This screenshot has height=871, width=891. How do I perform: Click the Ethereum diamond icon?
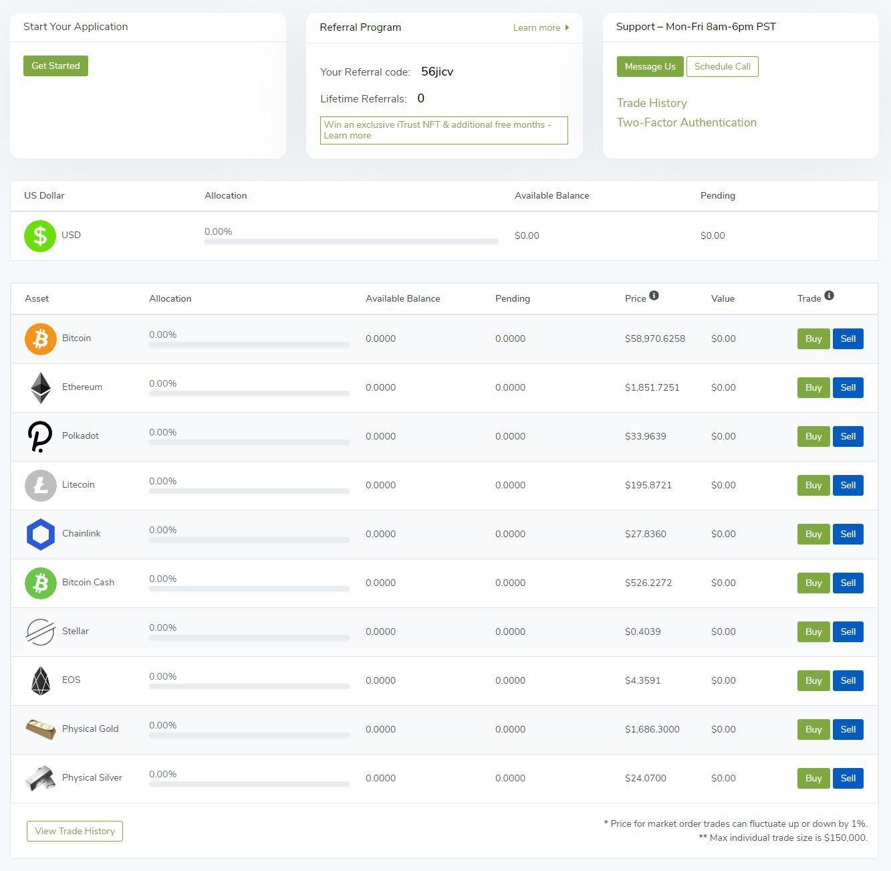[40, 387]
